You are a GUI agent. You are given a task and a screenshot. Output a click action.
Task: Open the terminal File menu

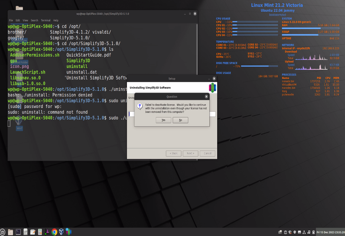11,20
